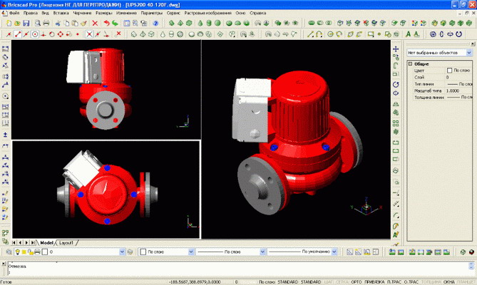Select the center snap circle icon
The image size is (477, 285).
(x=35, y=34)
